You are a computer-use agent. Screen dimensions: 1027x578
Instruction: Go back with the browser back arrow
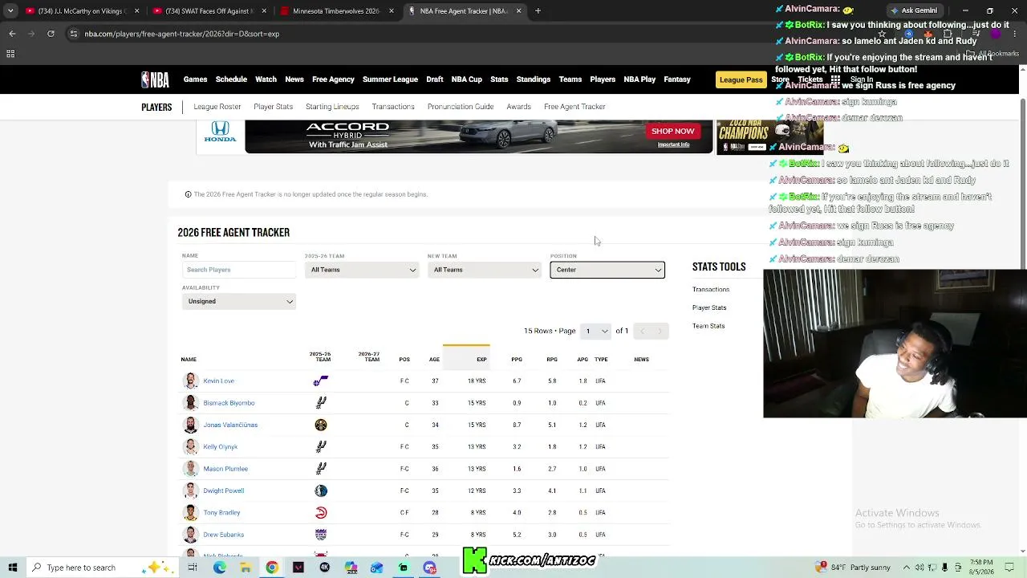point(12,34)
